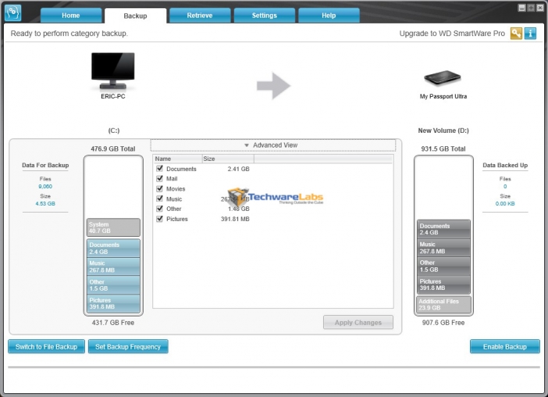Toggle the Movies category checkbox
The image size is (548, 397).
(x=160, y=189)
